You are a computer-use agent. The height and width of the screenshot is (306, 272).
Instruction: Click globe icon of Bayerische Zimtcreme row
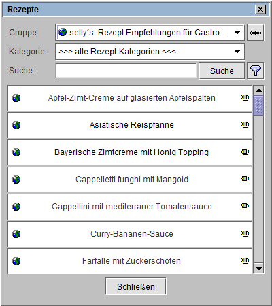coord(16,152)
